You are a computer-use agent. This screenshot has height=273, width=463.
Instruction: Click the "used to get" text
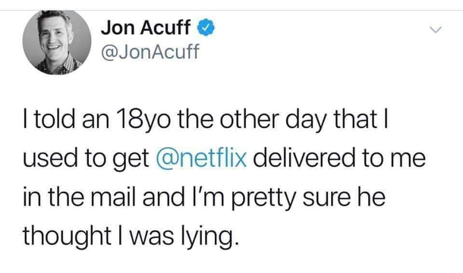tap(86, 158)
